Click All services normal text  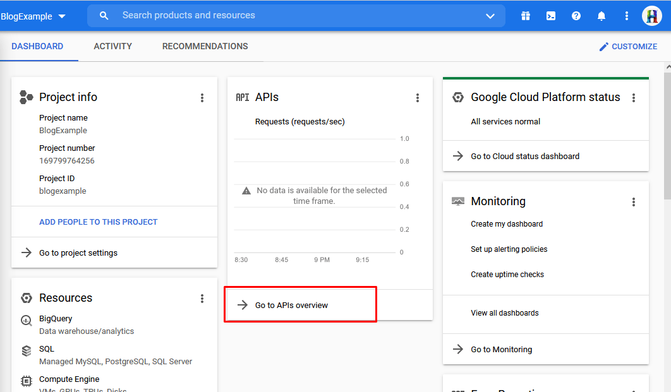(505, 121)
